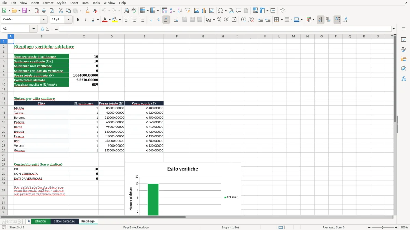Toggle Align Bottom vertical alignment

166,20
